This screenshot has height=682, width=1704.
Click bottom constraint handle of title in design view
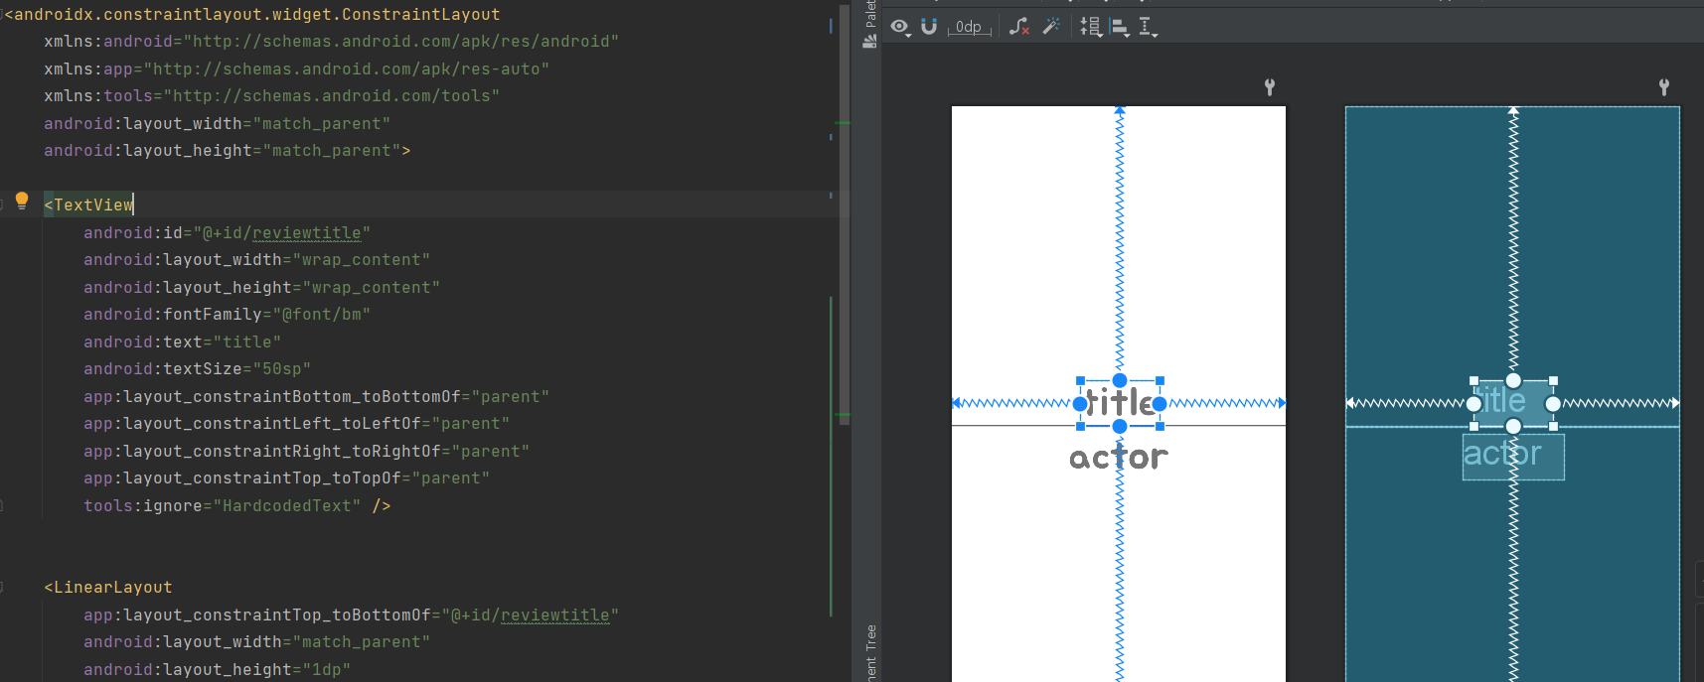1120,426
